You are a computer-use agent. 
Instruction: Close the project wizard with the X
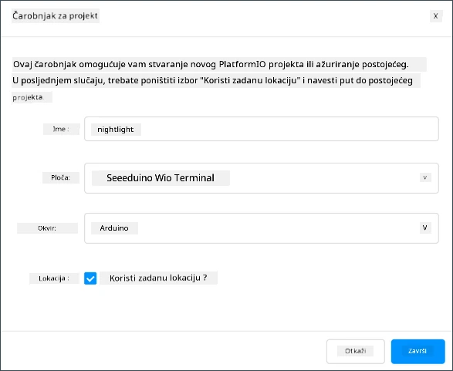click(x=436, y=16)
